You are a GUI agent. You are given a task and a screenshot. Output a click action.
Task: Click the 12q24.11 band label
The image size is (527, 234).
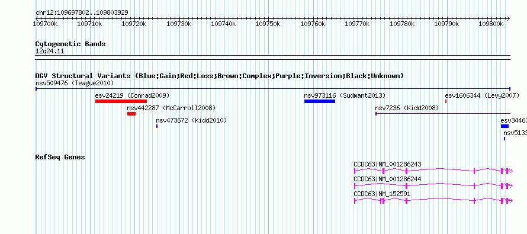click(50, 52)
